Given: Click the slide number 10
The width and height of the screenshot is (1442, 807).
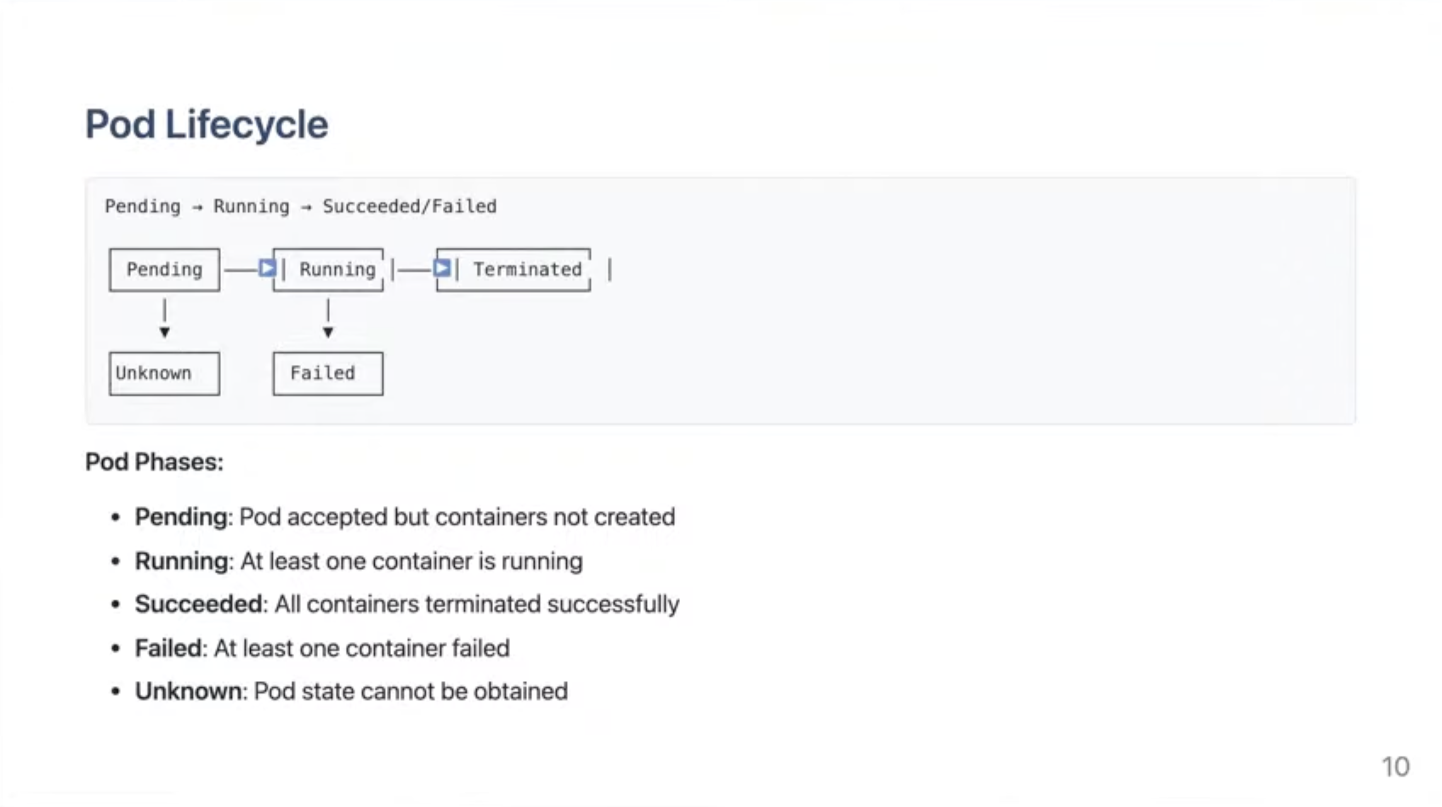Looking at the screenshot, I should pyautogui.click(x=1395, y=767).
